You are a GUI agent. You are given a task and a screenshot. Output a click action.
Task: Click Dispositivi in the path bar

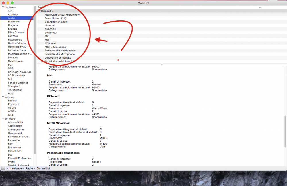tap(43, 168)
